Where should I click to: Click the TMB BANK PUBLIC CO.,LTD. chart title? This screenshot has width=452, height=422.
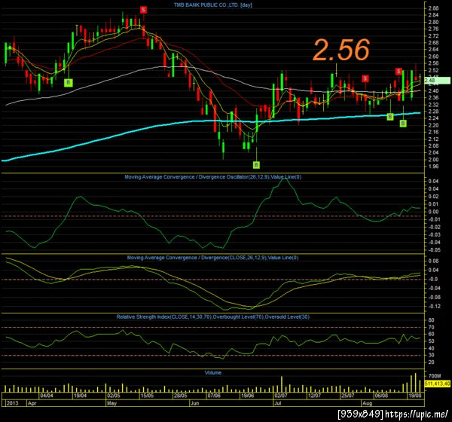(x=213, y=5)
